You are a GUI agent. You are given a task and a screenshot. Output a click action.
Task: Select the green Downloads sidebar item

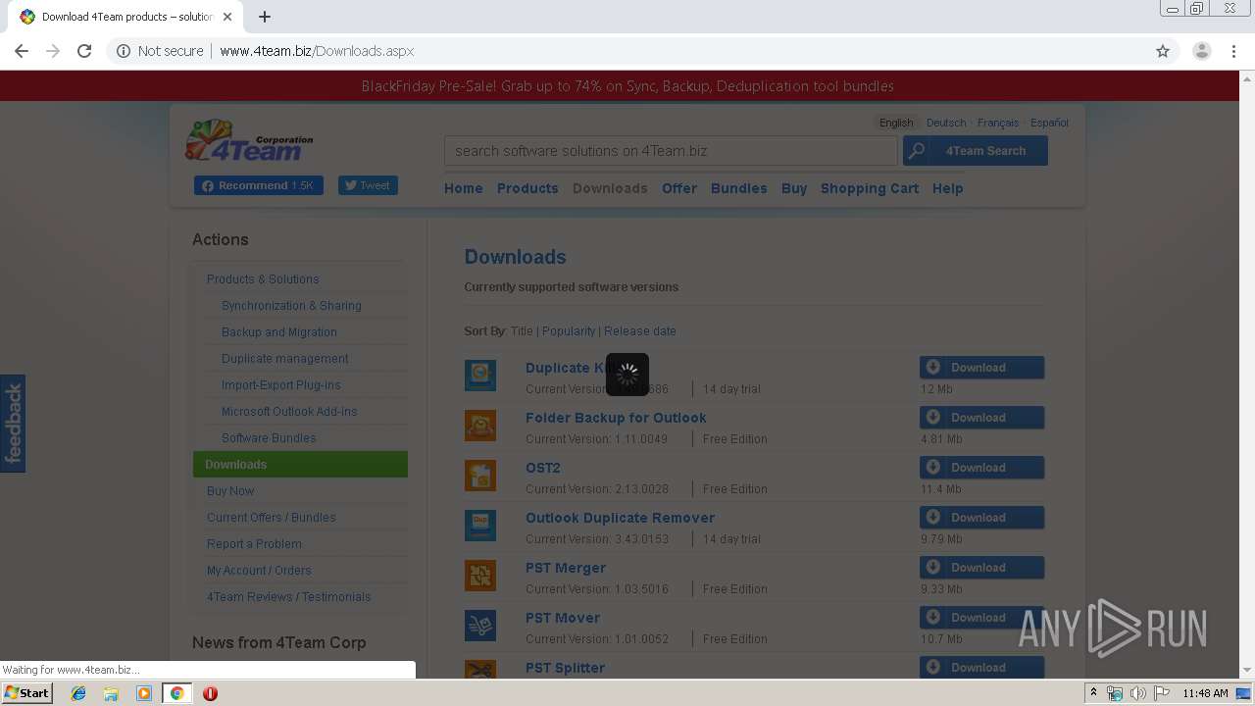300,465
